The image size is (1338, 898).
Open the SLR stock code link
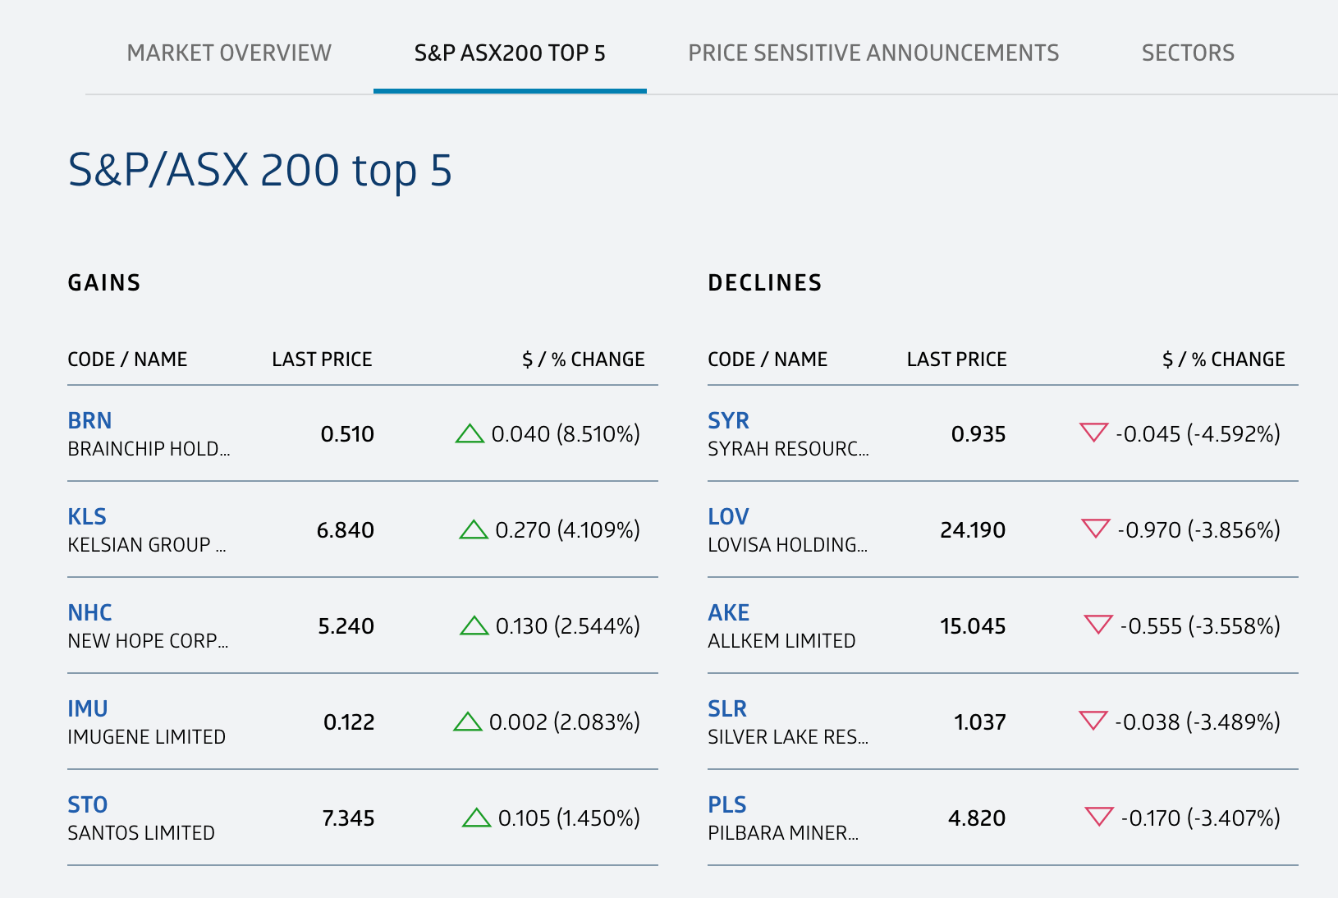(727, 708)
